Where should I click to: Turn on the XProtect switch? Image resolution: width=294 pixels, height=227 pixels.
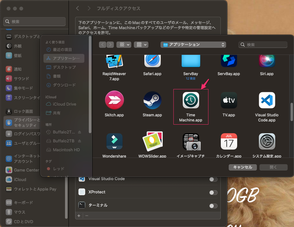coord(213,192)
